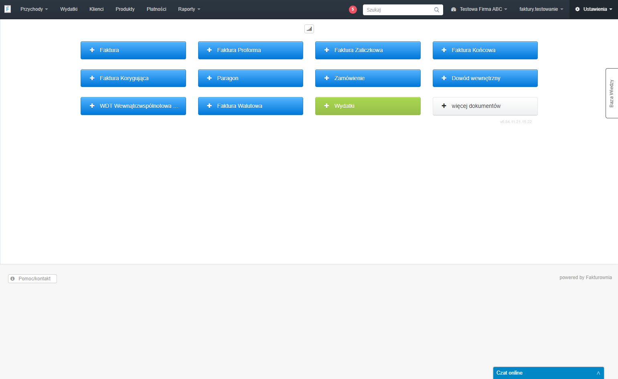Open the Klienci menu item
618x379 pixels.
click(x=97, y=9)
